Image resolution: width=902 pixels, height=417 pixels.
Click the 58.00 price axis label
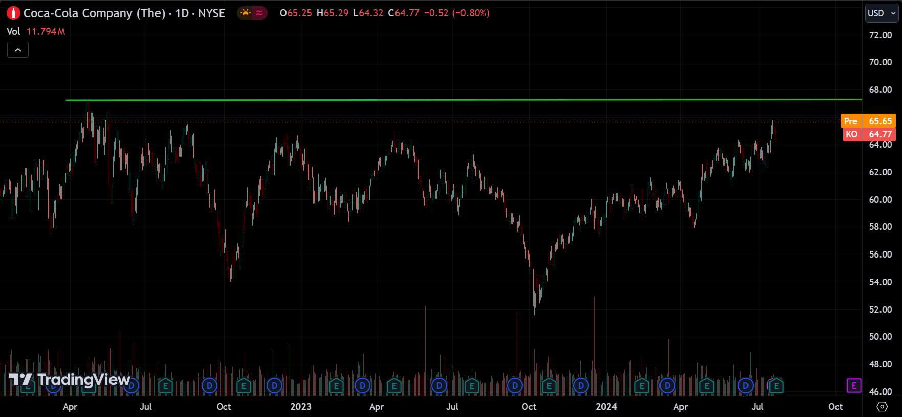coord(881,227)
